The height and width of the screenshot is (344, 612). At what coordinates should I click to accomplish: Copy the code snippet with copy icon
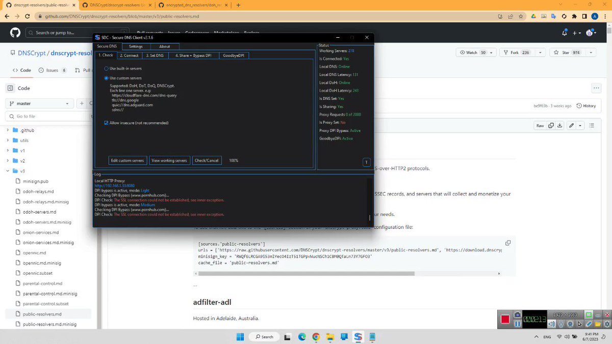click(507, 243)
